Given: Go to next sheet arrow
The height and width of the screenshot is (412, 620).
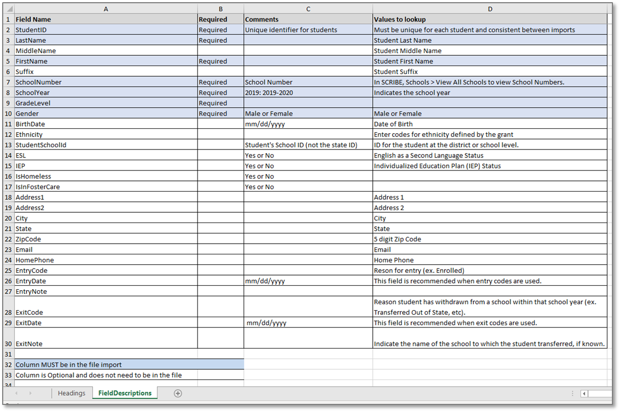Looking at the screenshot, I should (x=30, y=394).
